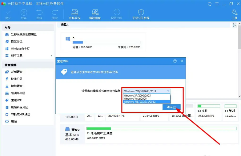
Task: Open the hamburger menu in title bar
Action: [217, 4]
